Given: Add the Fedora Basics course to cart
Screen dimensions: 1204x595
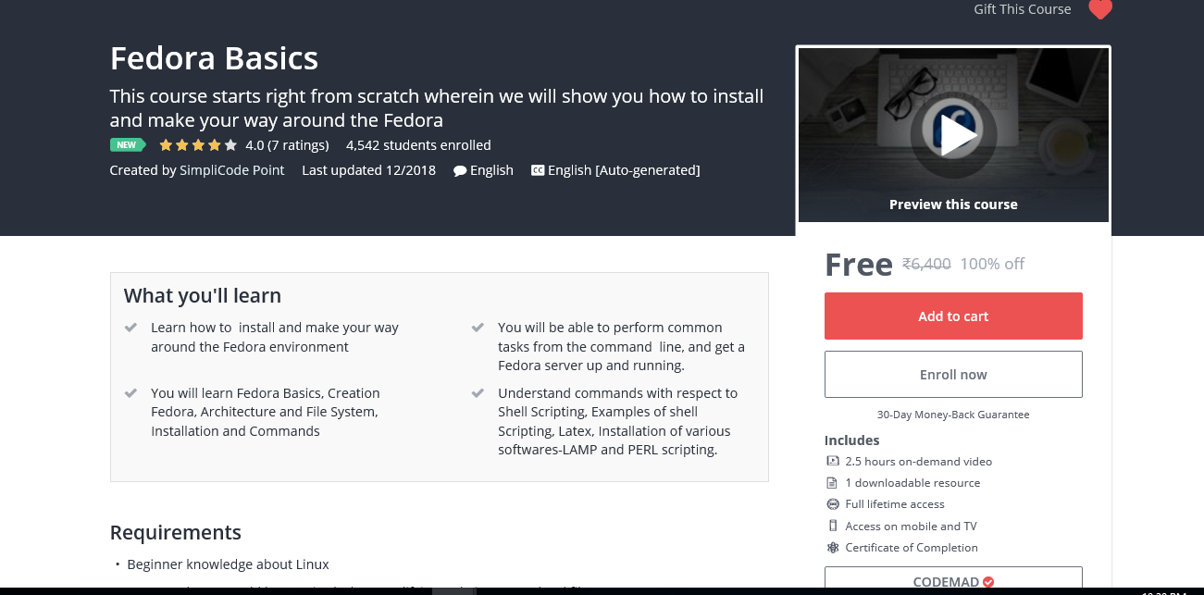Looking at the screenshot, I should (953, 316).
